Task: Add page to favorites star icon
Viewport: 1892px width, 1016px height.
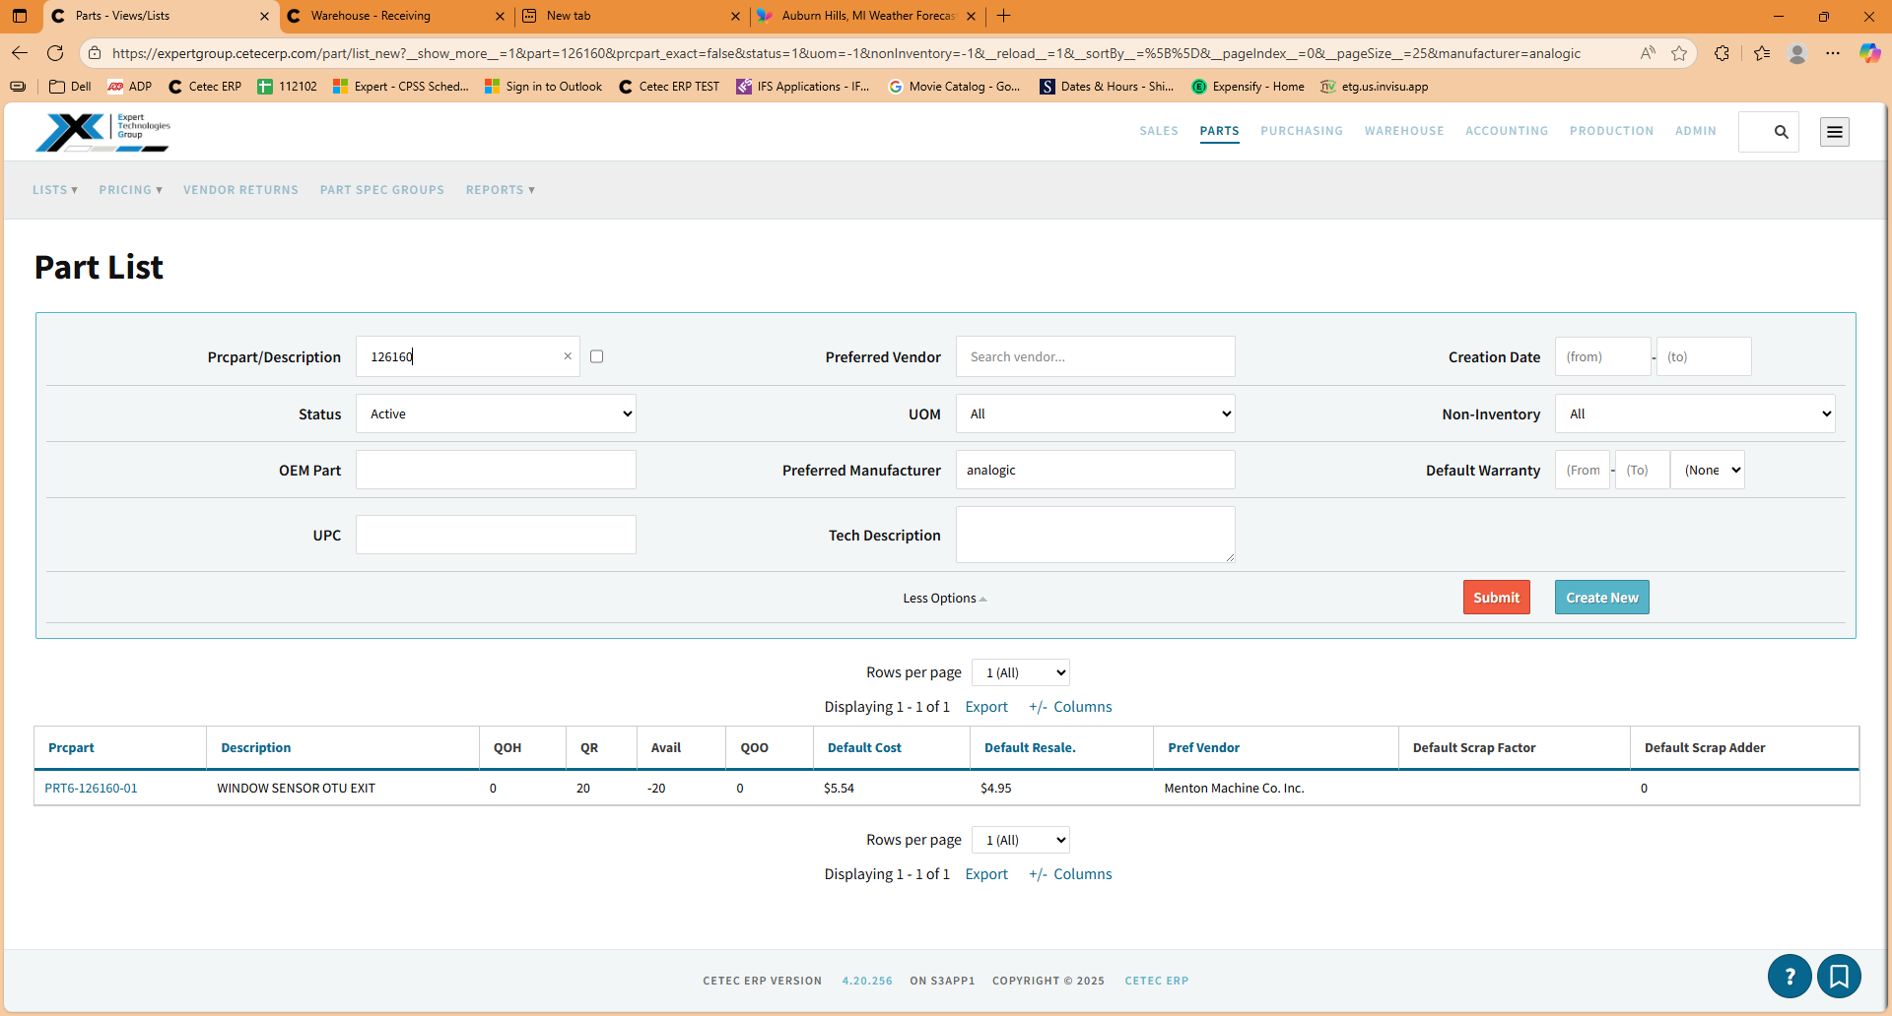Action: (1679, 53)
